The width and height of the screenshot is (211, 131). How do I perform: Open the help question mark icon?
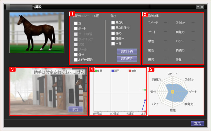click(198, 7)
